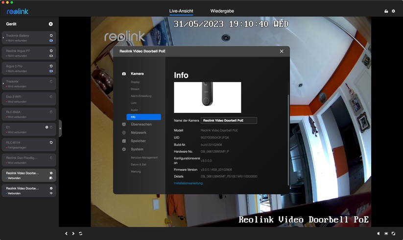The image size is (403, 240).
Task: Expand the Netzwerk section
Action: (138, 133)
